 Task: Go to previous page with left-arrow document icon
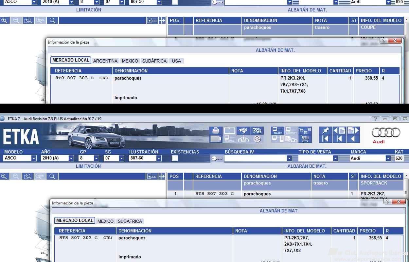[339, 131]
